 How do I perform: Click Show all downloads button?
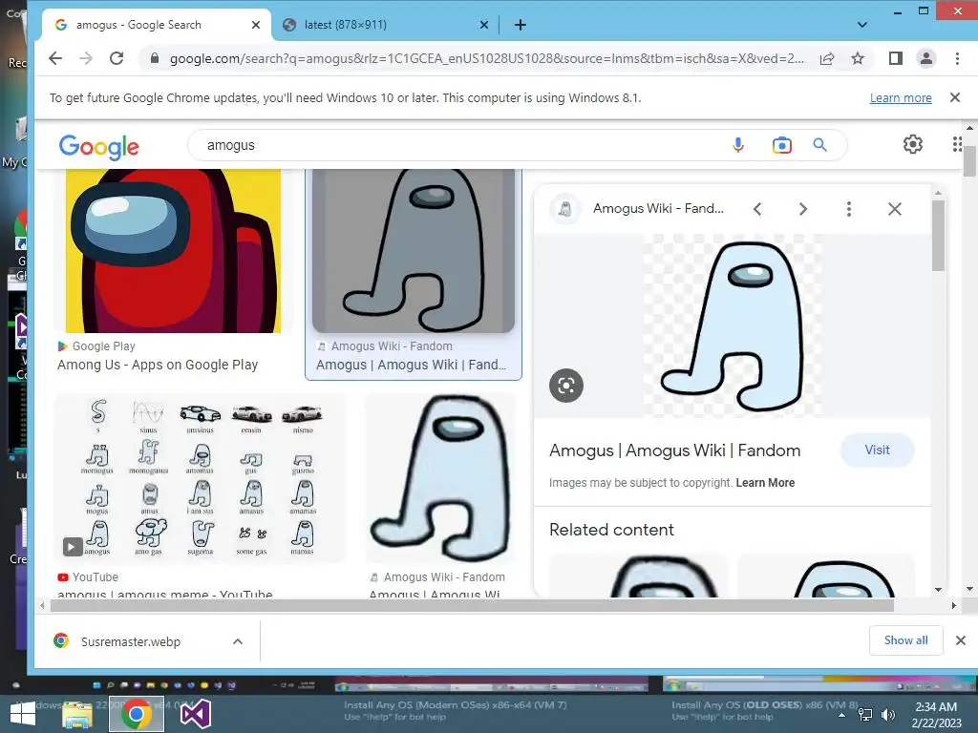click(905, 640)
